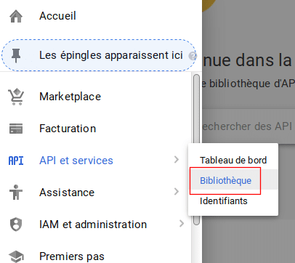Click the blue API icon
The height and width of the screenshot is (263, 295).
[16, 161]
